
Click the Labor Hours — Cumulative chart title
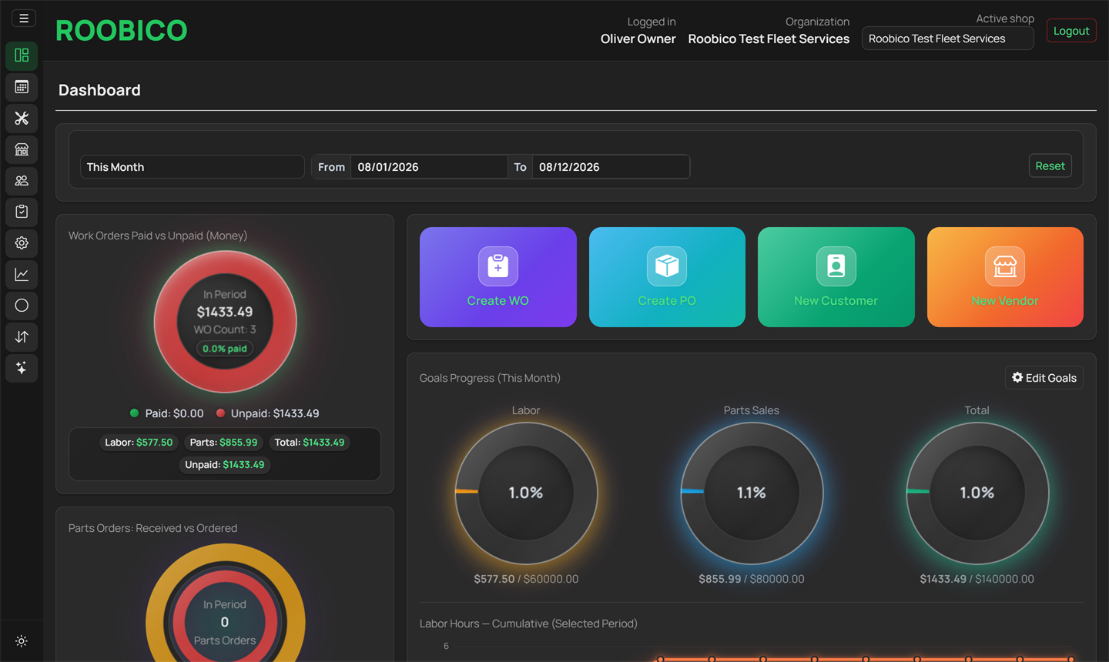(x=528, y=624)
